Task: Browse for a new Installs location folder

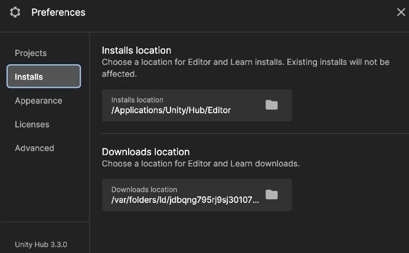Action: coord(271,105)
